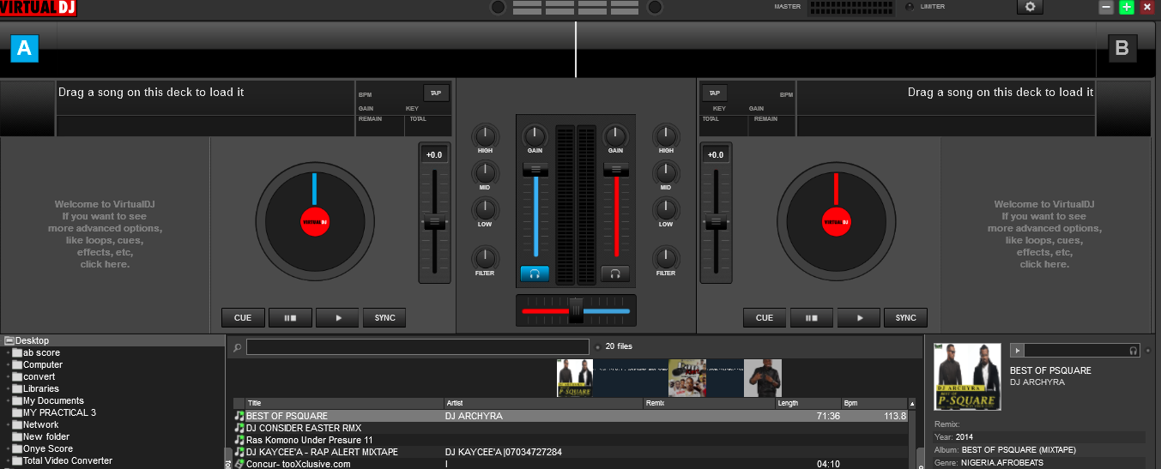This screenshot has width=1161, height=469.
Task: Select the Desktop root folder
Action: click(33, 340)
